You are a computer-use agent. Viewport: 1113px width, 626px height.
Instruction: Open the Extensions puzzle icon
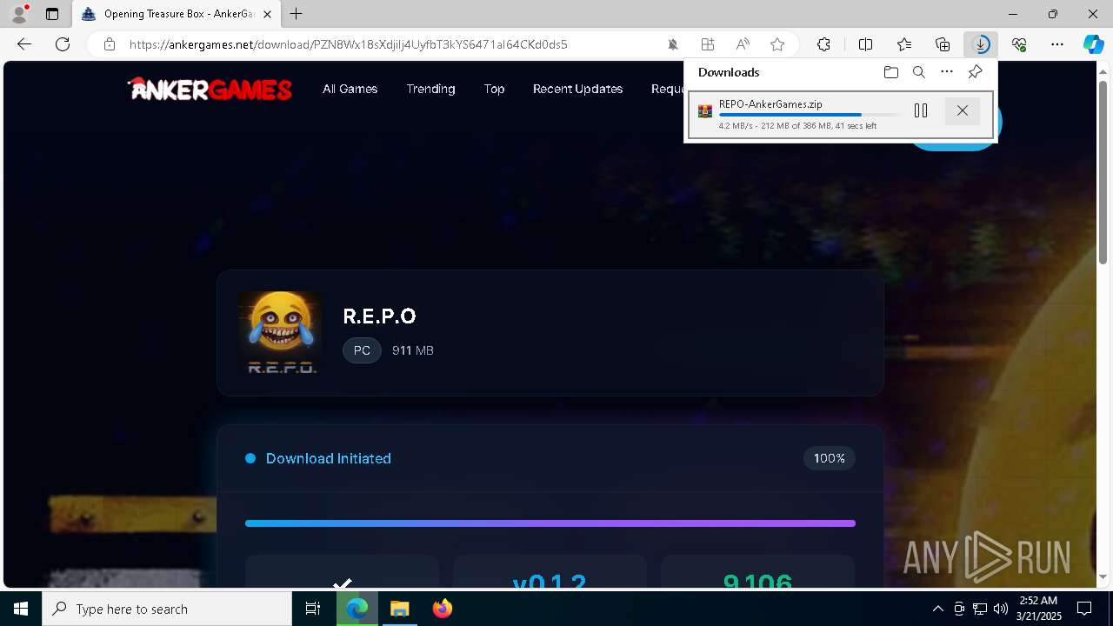pyautogui.click(x=823, y=44)
